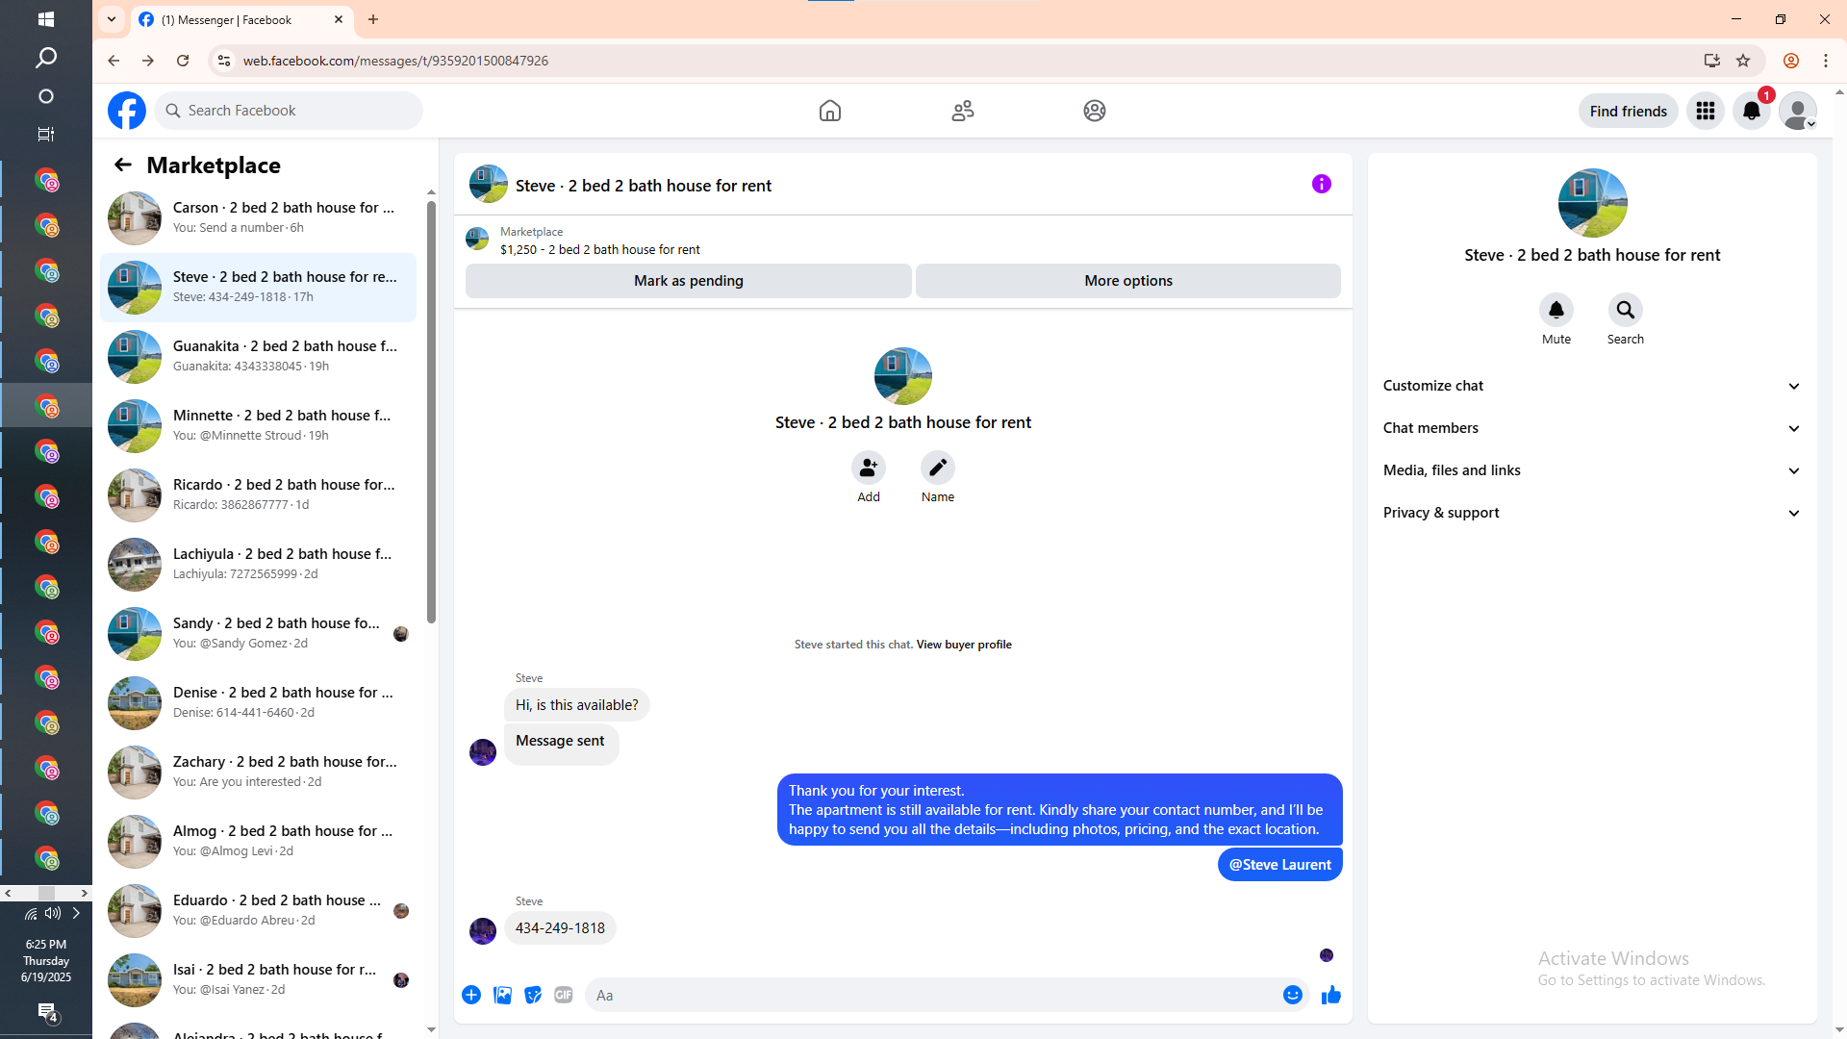Open the browser tab search dropdown

pos(112,19)
